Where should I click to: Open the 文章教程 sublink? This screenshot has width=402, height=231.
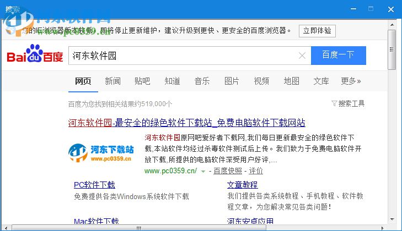242,185
